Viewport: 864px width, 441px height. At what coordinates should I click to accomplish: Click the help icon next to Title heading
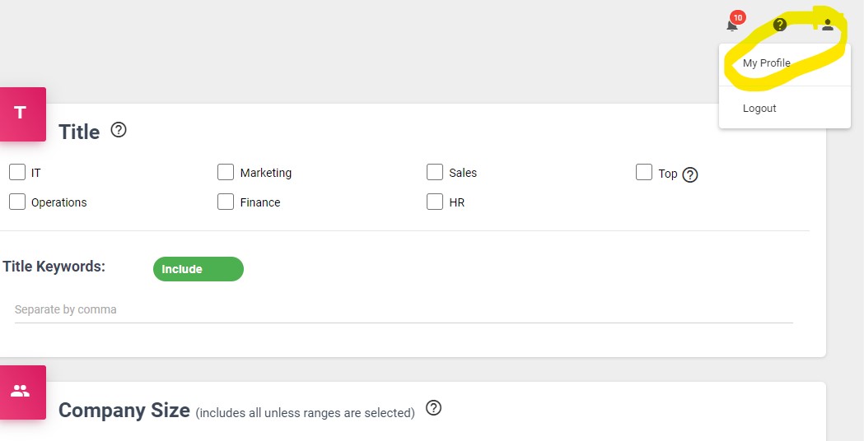pyautogui.click(x=119, y=130)
